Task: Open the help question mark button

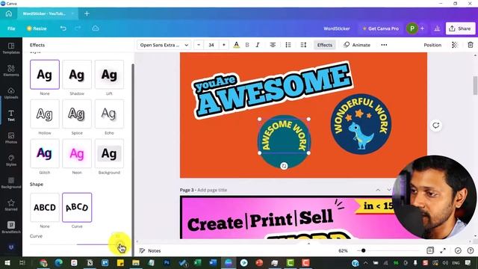Action: (471, 251)
